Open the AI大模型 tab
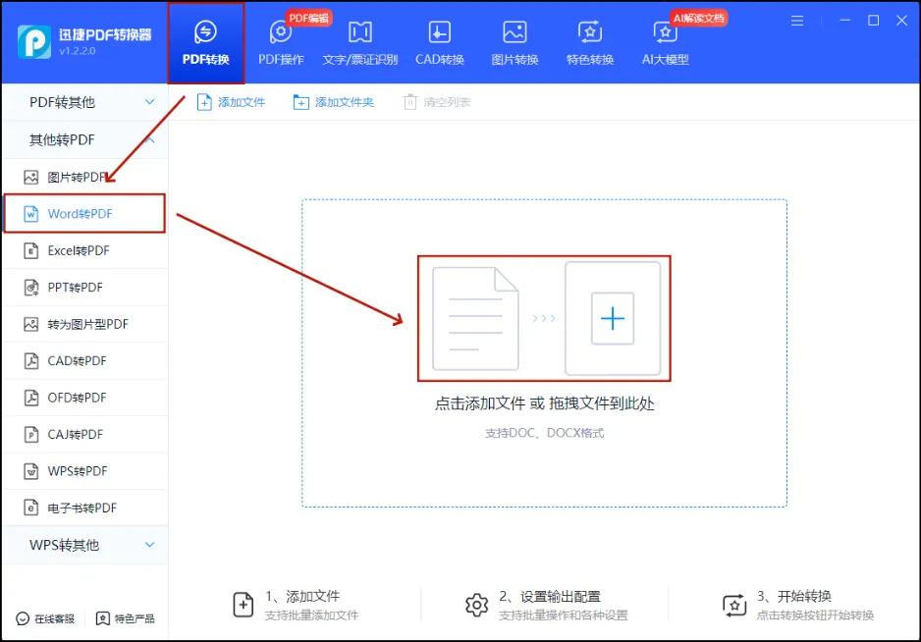 pyautogui.click(x=665, y=43)
